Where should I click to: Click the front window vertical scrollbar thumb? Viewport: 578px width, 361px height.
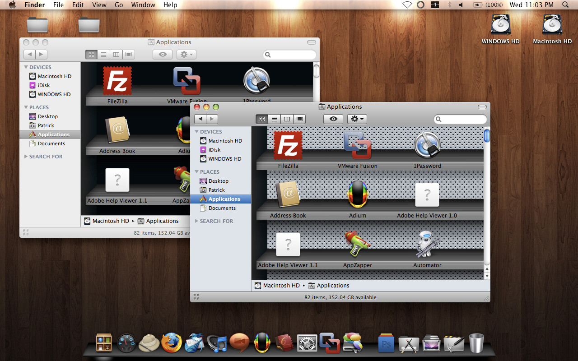point(487,135)
